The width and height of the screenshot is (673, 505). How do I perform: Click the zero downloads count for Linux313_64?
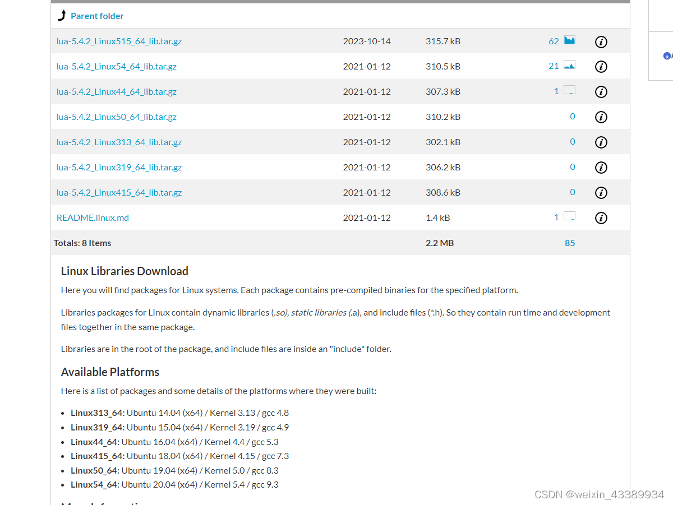click(x=573, y=142)
